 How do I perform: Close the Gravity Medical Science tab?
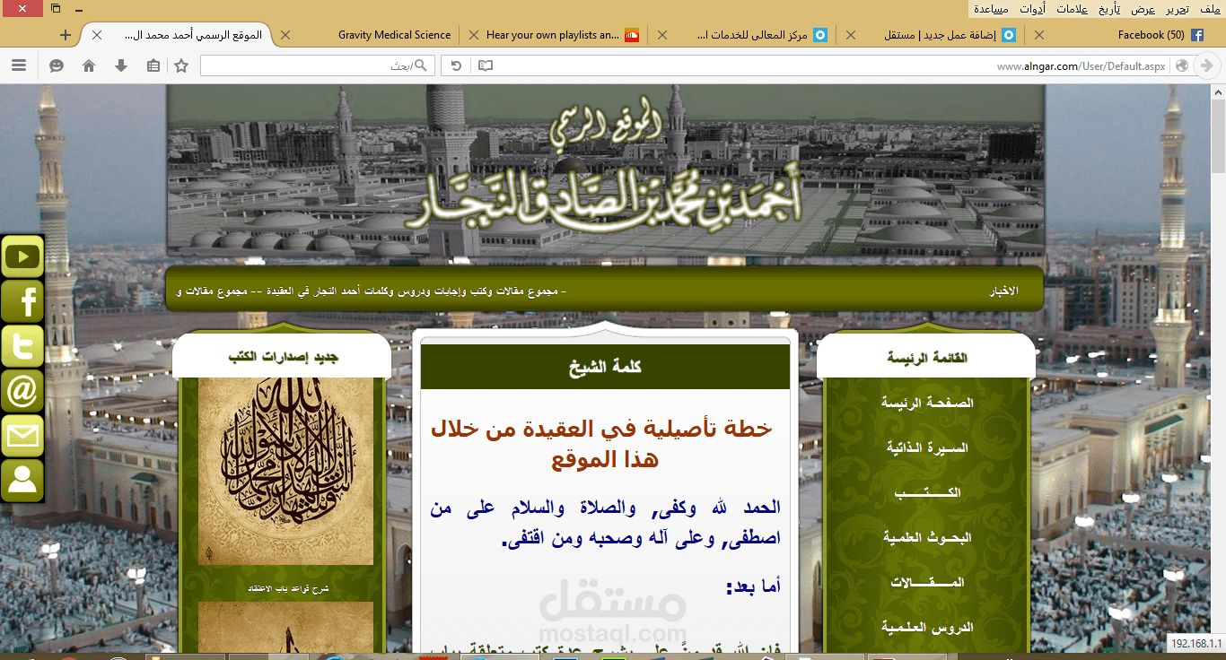tap(285, 35)
